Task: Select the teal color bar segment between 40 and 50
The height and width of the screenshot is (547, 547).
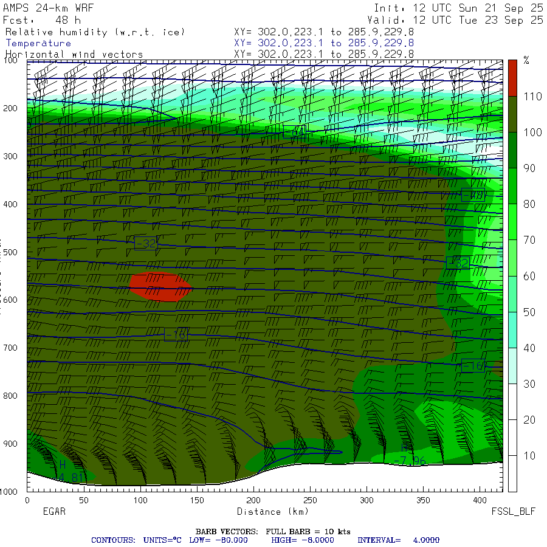Action: pos(512,330)
